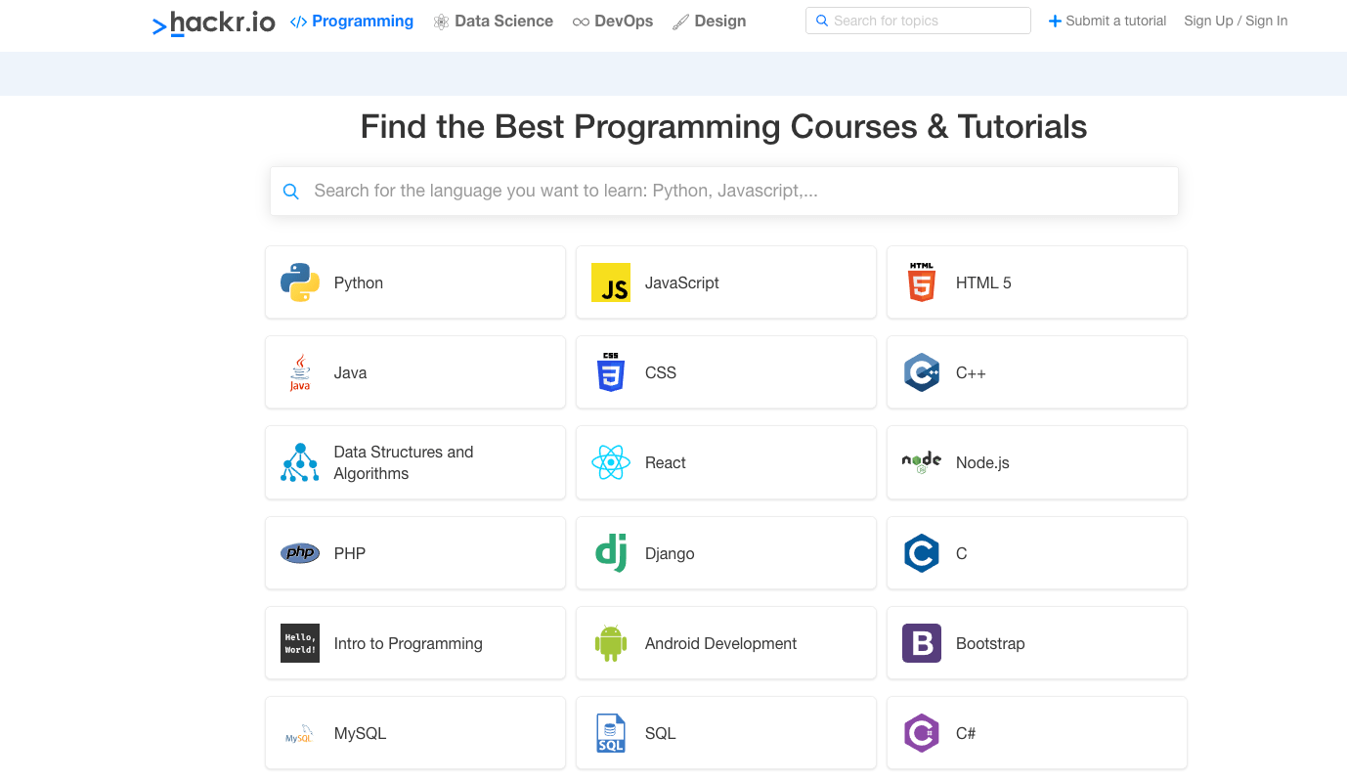
Task: Select the Java text label
Action: (x=351, y=372)
